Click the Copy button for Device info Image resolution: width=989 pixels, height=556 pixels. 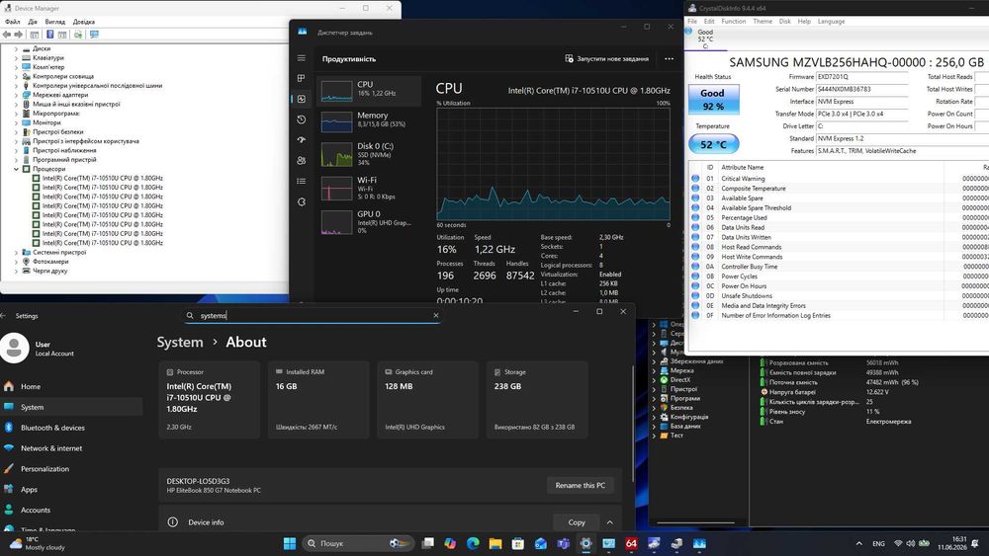click(576, 522)
